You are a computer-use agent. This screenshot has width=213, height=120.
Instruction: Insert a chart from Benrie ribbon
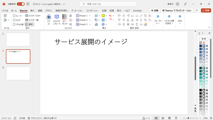96,25
